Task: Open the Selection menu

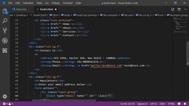Action: pyautogui.click(x=28, y=3)
